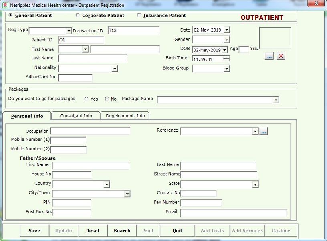Screen dimensions: 327x241
Task: Expand the Blood Group dropdown
Action: click(227, 69)
